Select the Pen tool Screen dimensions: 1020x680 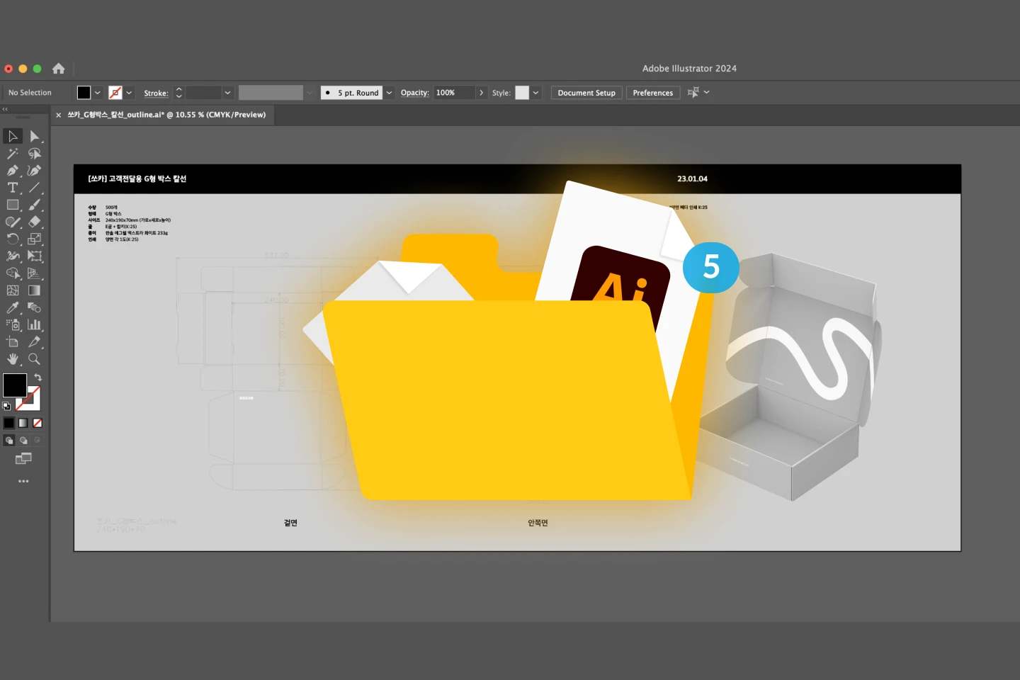13,171
